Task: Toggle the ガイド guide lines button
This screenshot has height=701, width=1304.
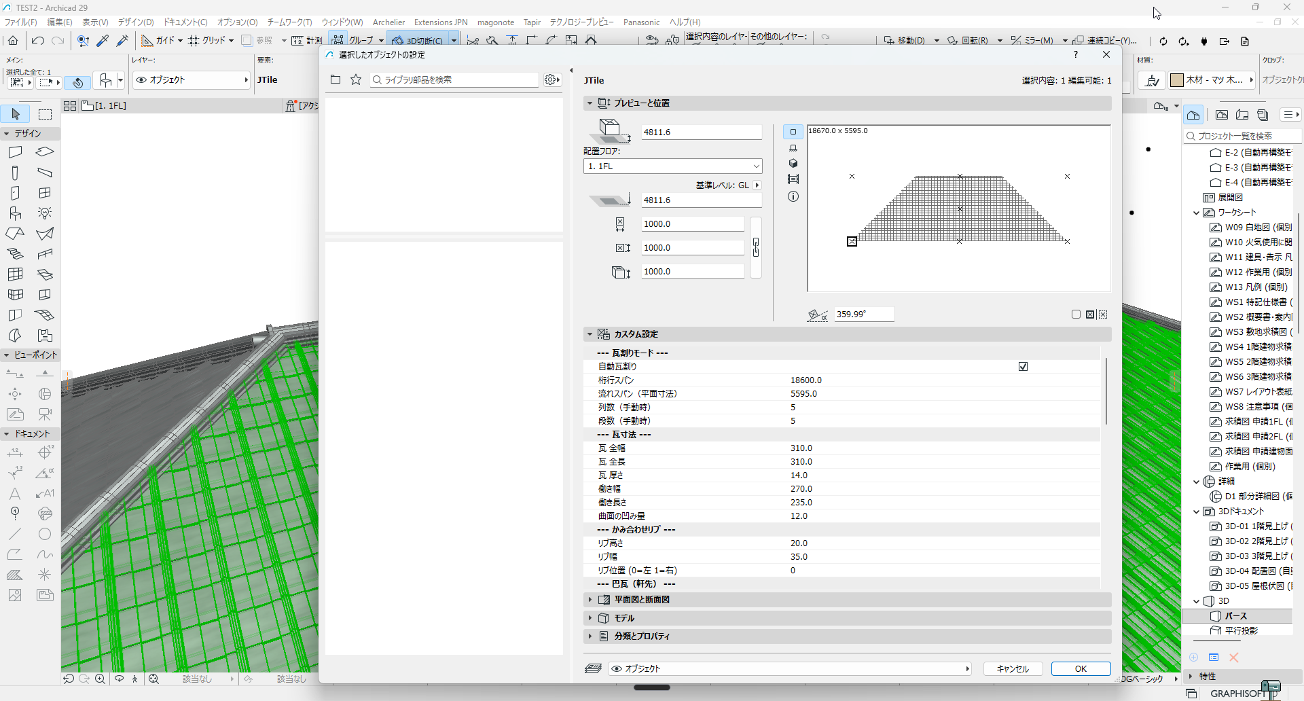Action: click(158, 41)
